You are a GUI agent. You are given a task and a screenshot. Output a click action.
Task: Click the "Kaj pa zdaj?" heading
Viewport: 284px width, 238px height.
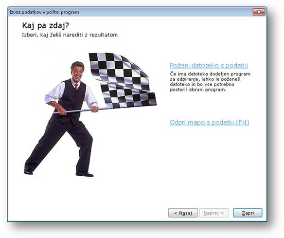45,26
